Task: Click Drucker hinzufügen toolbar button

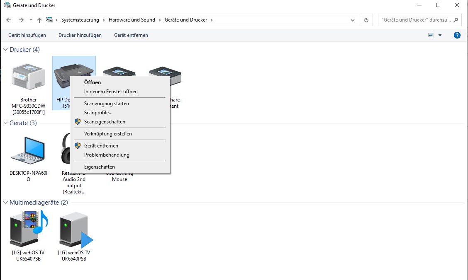Action: 80,35
